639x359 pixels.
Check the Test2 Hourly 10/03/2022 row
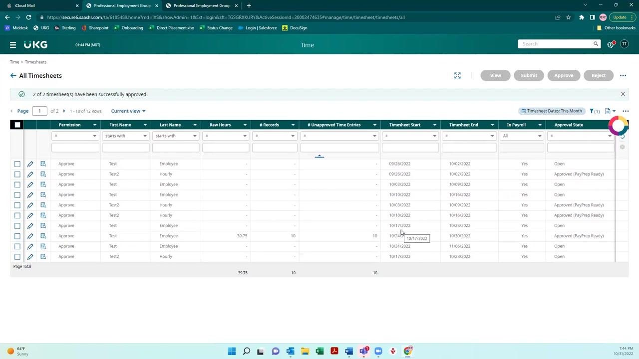click(x=17, y=205)
